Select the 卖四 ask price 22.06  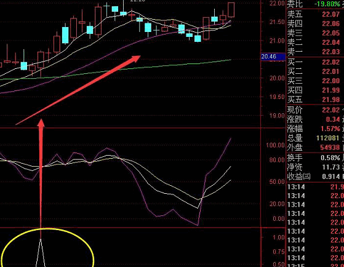(x=330, y=24)
